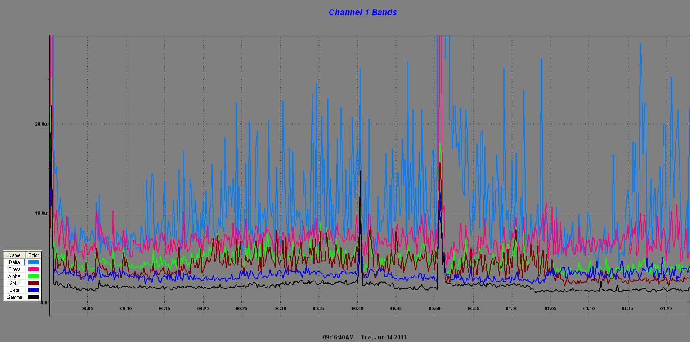
Task: Select the Beta blue color swatch
Action: point(34,290)
